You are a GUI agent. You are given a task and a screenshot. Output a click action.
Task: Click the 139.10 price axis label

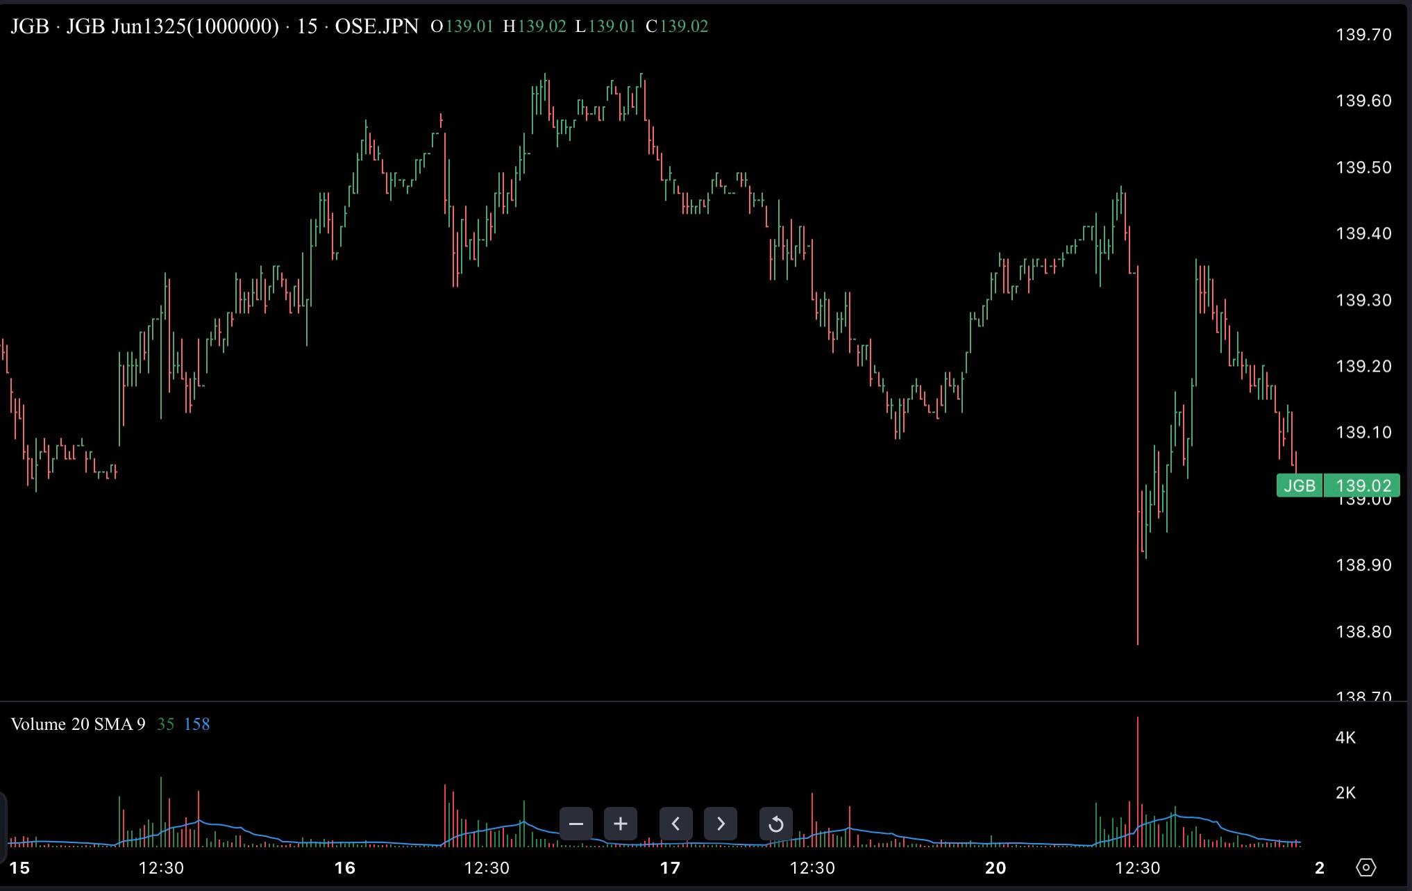click(1363, 433)
